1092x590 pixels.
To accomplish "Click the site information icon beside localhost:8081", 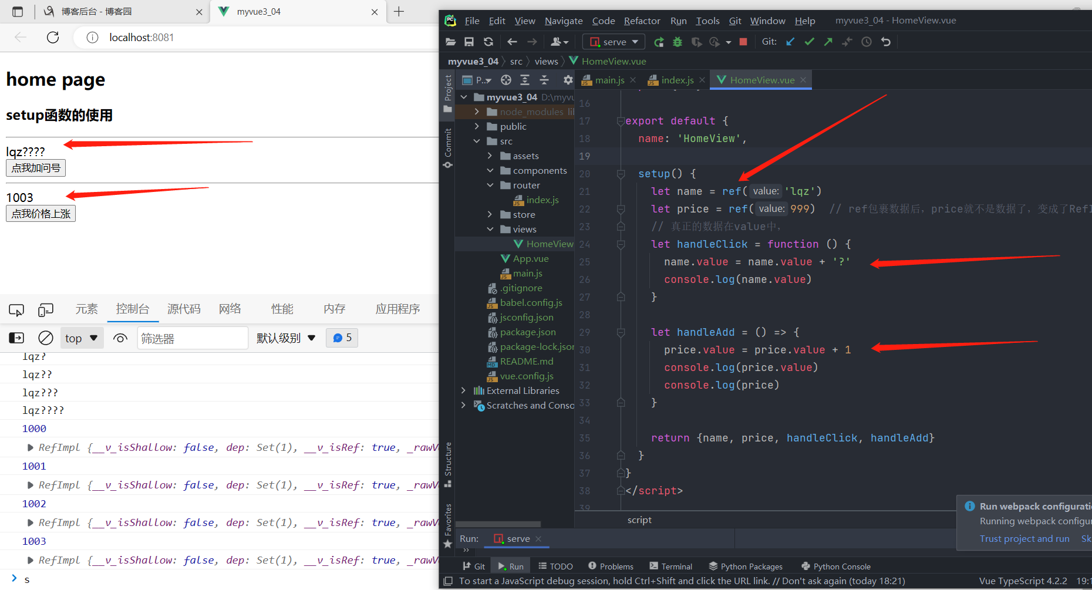I will click(x=92, y=38).
